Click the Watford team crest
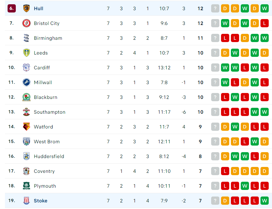The height and width of the screenshot is (209, 272). [x=26, y=127]
